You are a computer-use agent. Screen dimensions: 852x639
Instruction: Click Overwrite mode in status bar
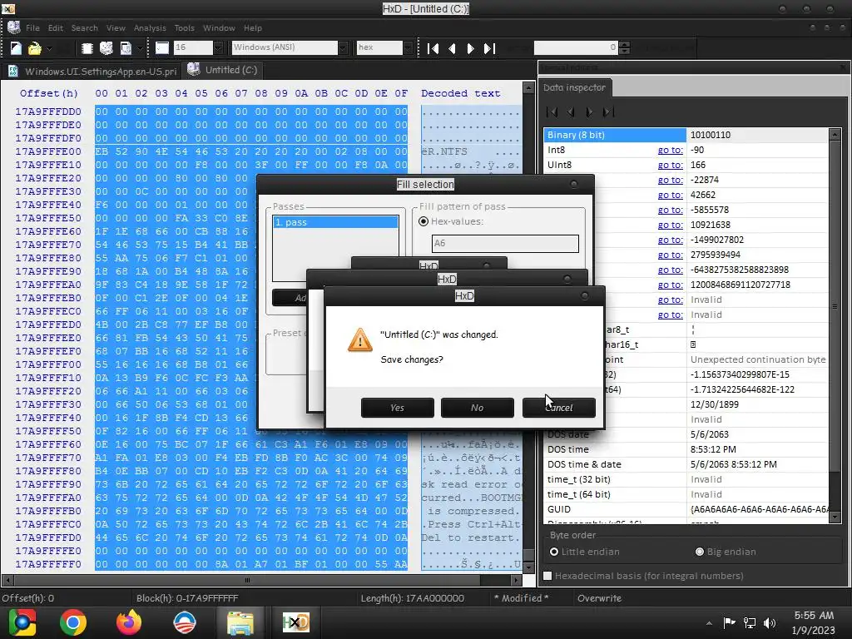pyautogui.click(x=599, y=598)
